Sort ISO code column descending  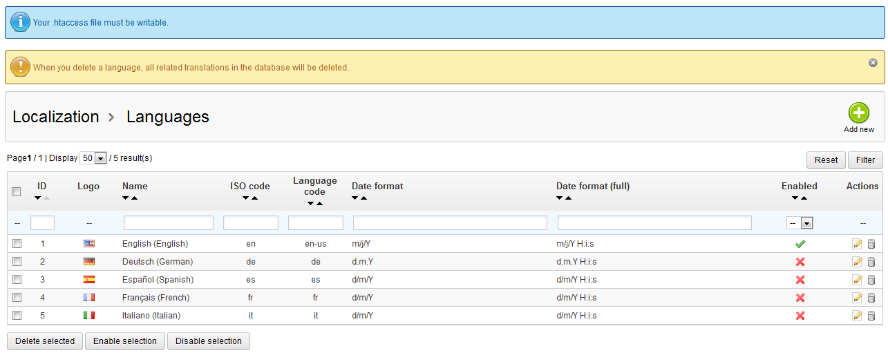point(245,198)
